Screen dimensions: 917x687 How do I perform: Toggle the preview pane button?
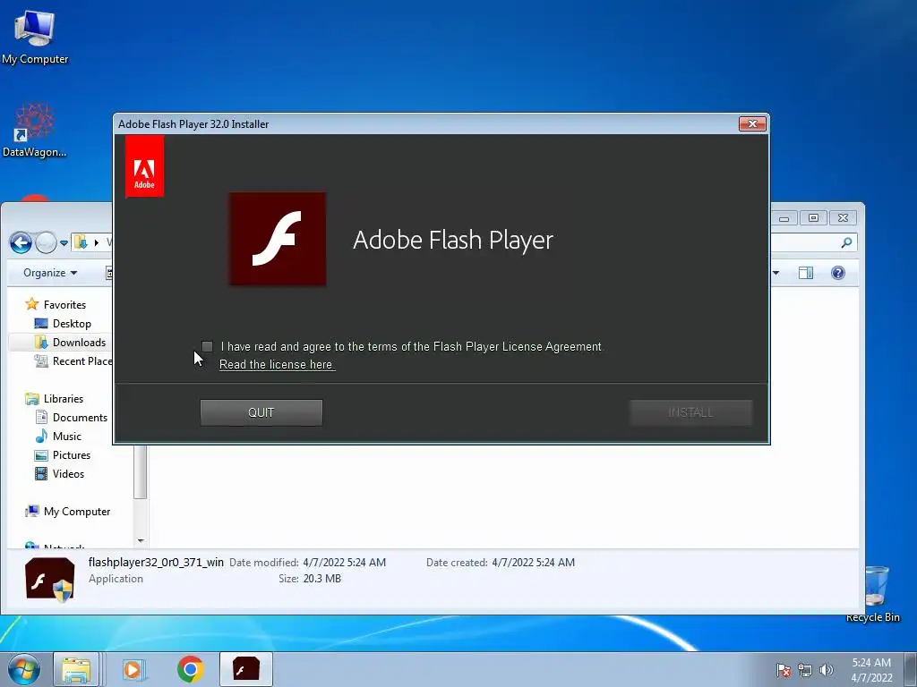point(806,273)
